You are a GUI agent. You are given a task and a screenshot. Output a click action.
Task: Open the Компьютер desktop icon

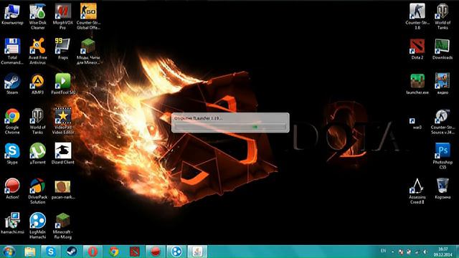(x=12, y=14)
